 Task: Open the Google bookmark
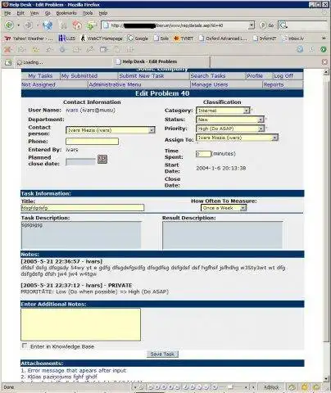click(138, 38)
